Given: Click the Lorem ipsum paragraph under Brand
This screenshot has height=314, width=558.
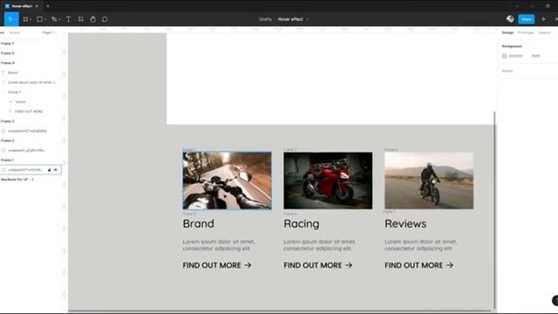Looking at the screenshot, I should (x=219, y=245).
